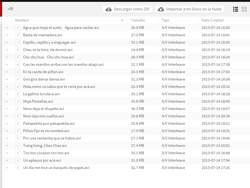Click video icon for Cepillo, cepillo y a enguagar
This screenshot has width=250, height=188.
click(18, 42)
